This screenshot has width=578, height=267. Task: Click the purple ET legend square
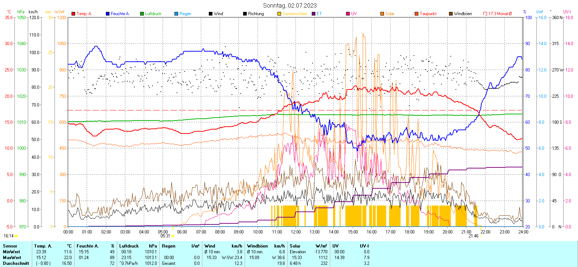click(314, 14)
